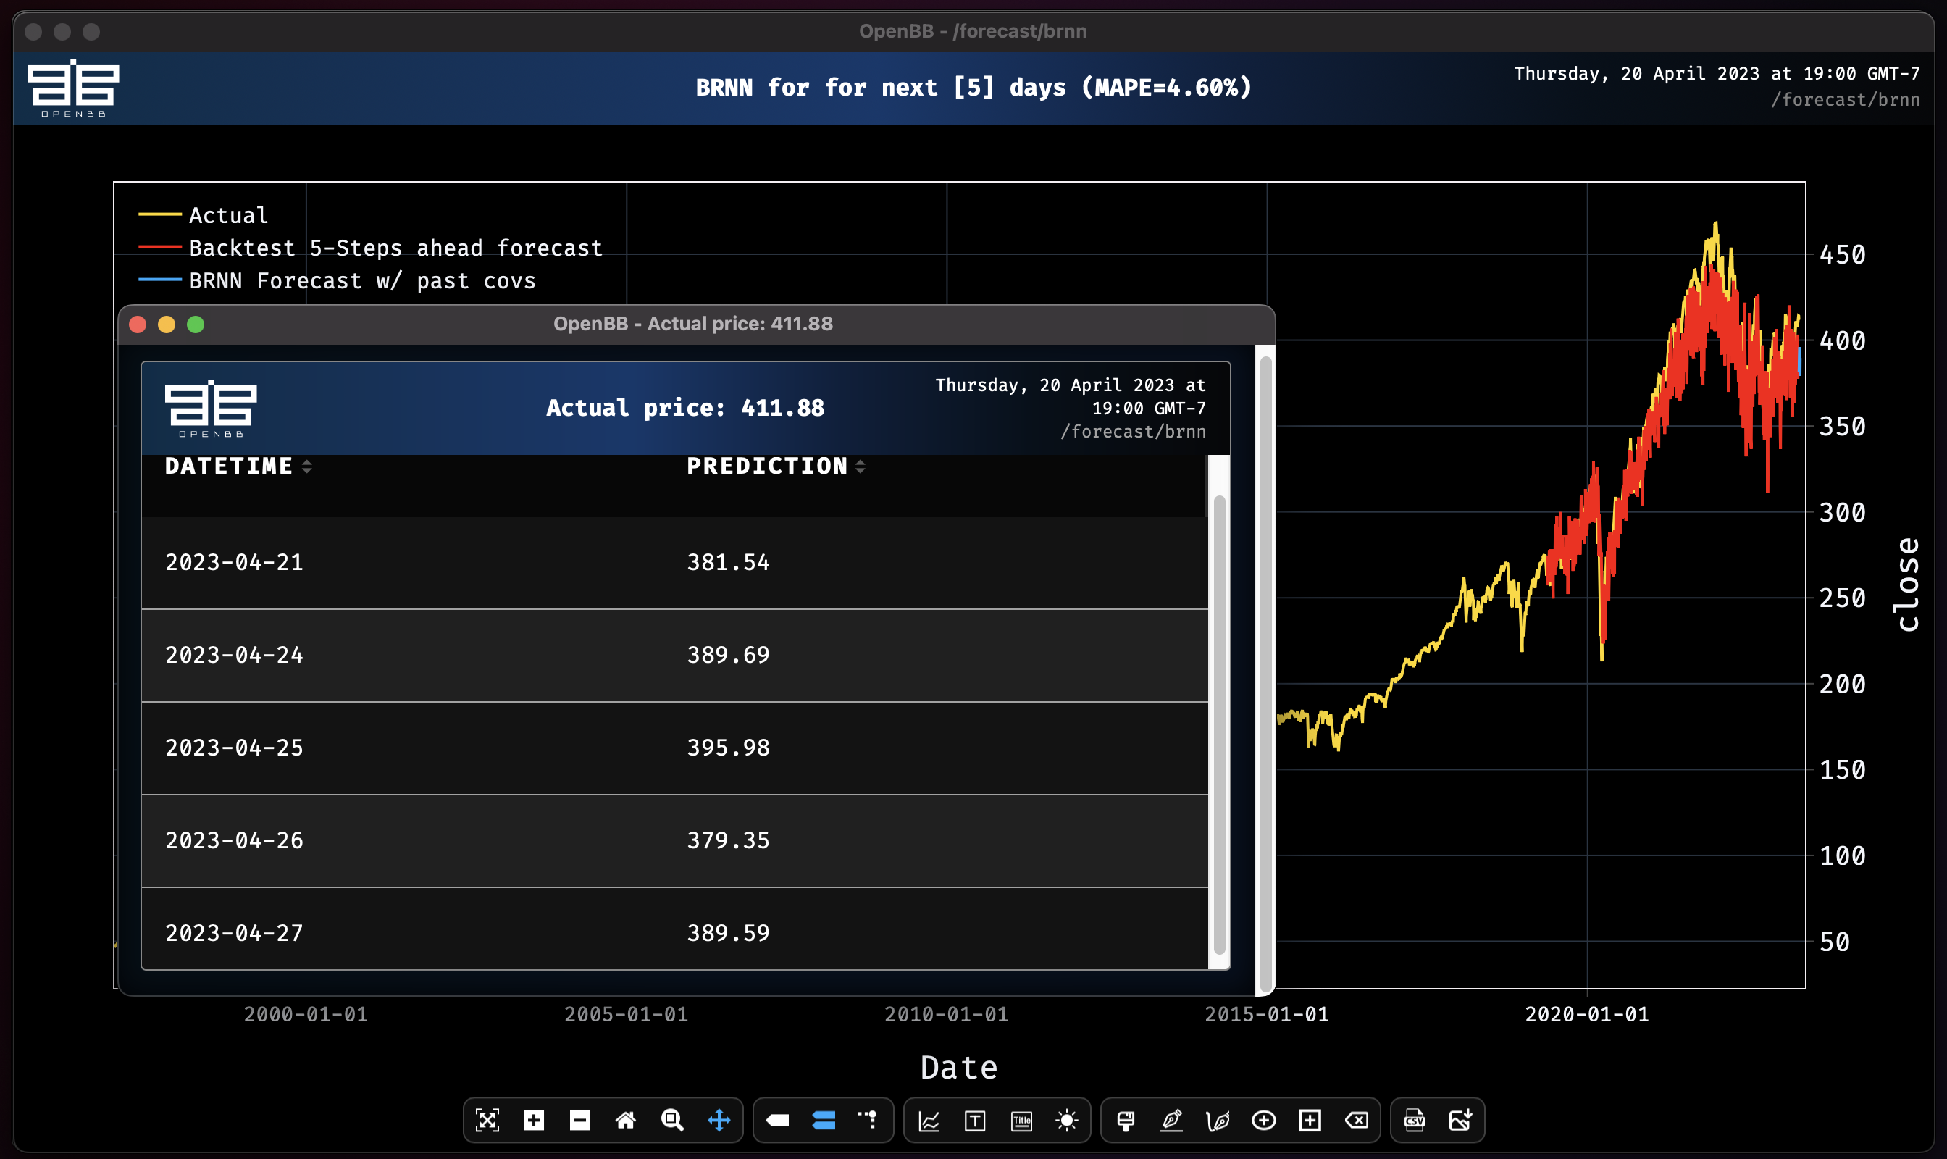This screenshot has width=1947, height=1159.
Task: Click the table's inner vertical scrollbar
Action: point(1218,724)
